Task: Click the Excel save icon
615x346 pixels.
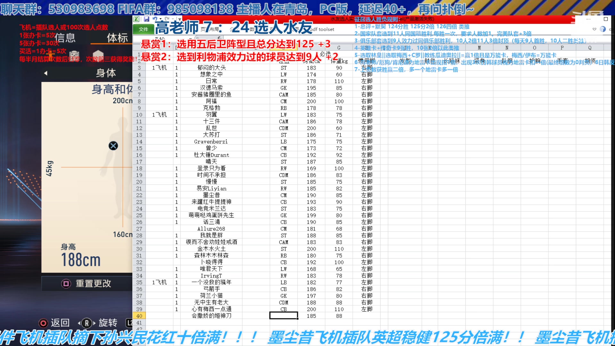Action: 146,19
